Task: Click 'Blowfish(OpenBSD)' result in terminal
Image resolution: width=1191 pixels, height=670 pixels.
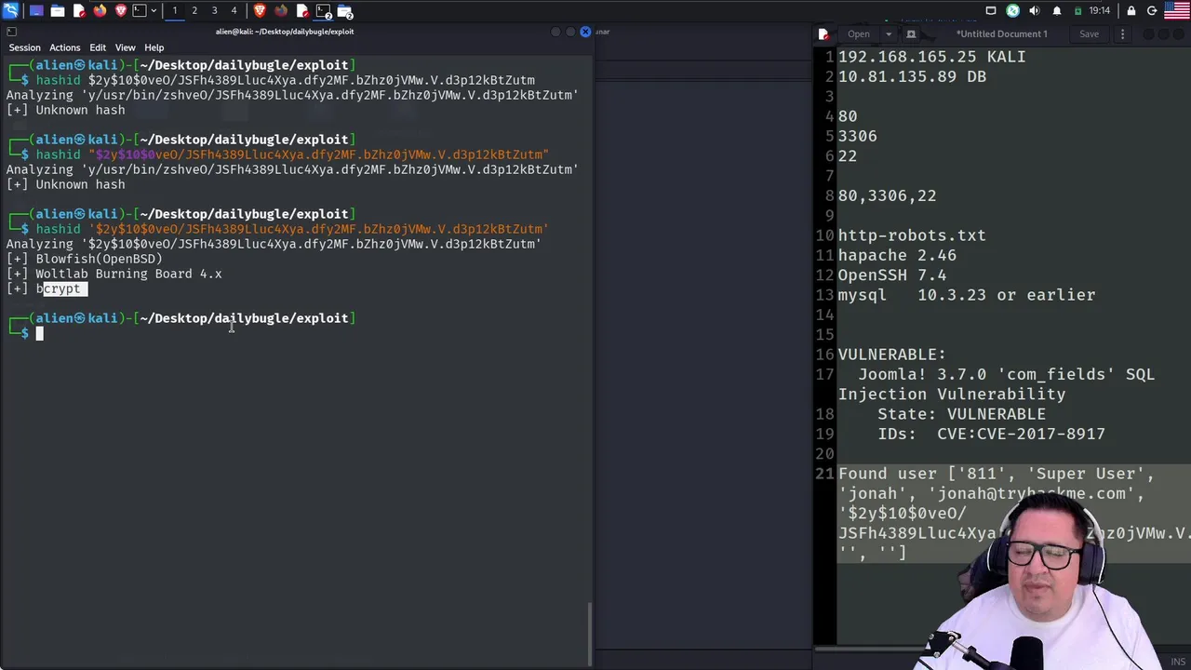Action: (99, 259)
